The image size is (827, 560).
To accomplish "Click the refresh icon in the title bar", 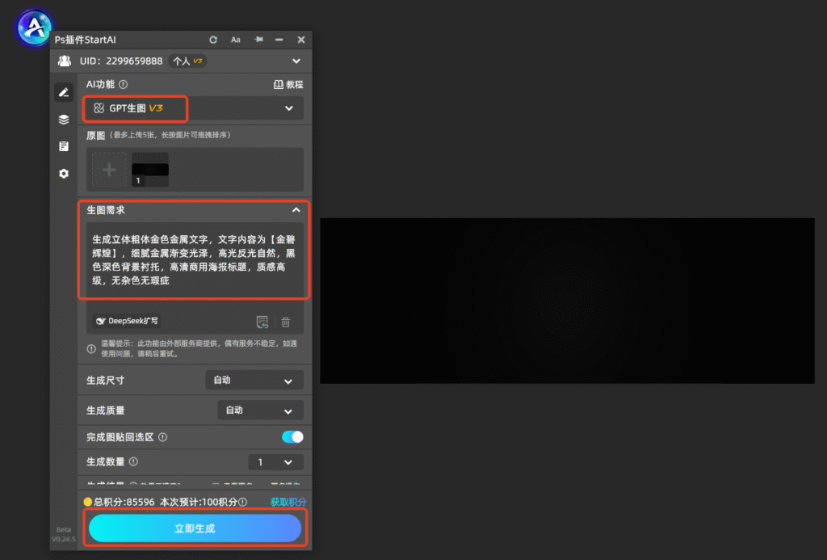I will pyautogui.click(x=213, y=40).
